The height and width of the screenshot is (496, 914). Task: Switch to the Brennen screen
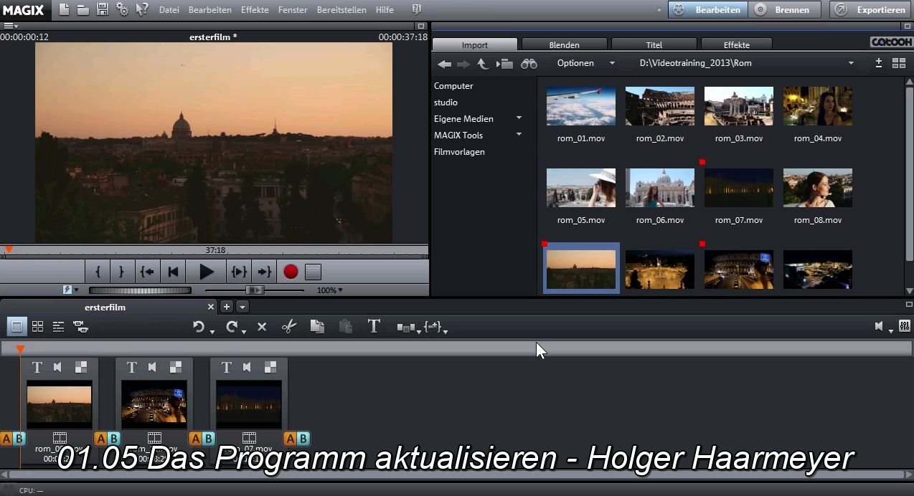(x=785, y=10)
